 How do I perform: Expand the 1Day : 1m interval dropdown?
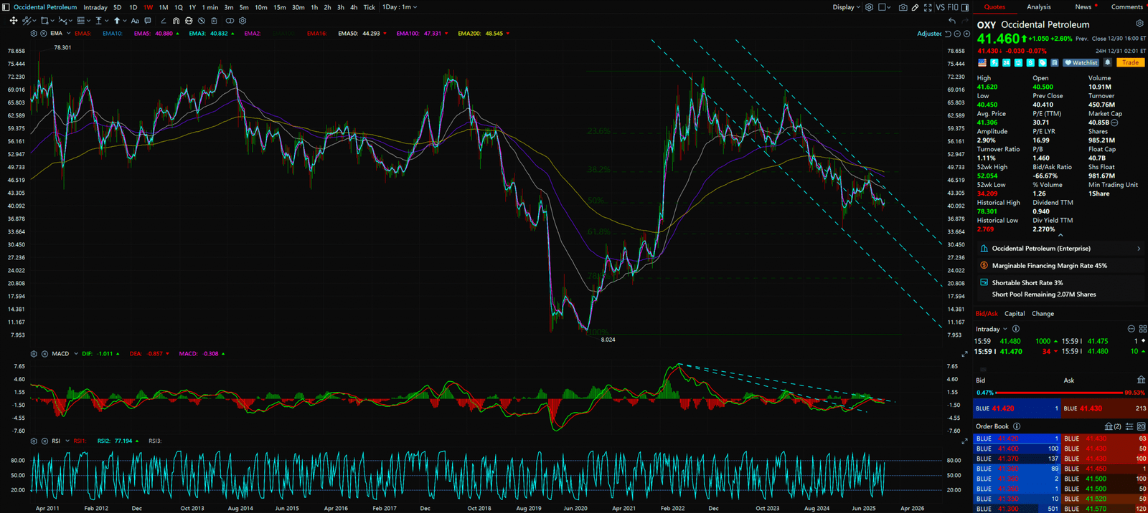399,7
